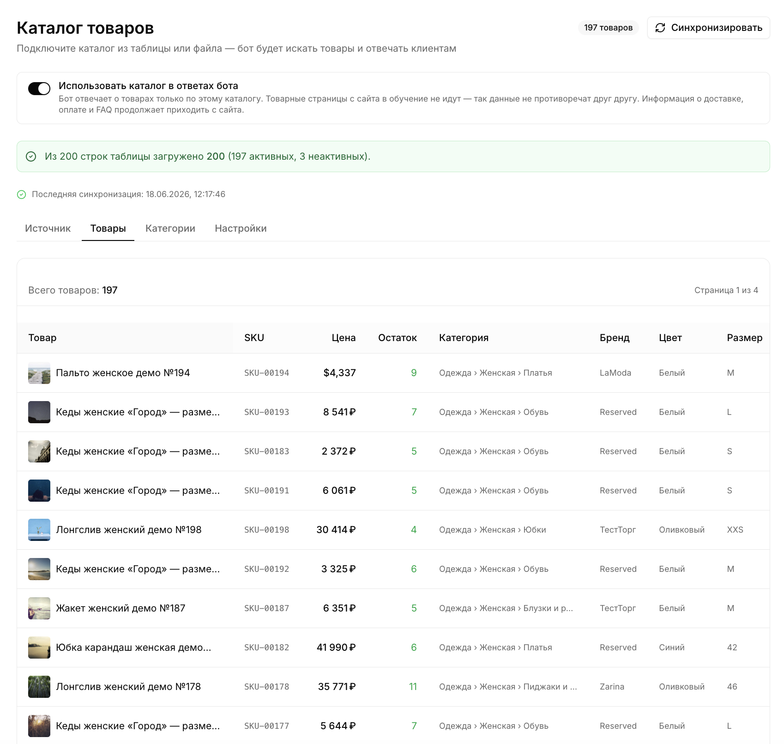784x744 pixels.
Task: Click the Цена column header
Action: tap(344, 338)
